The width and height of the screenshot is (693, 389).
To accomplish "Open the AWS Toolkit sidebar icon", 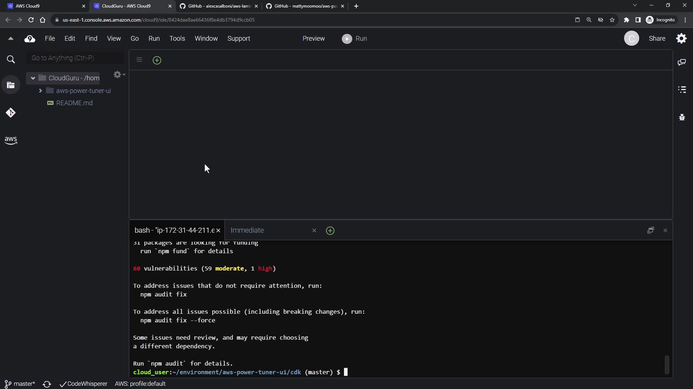I will (x=11, y=140).
